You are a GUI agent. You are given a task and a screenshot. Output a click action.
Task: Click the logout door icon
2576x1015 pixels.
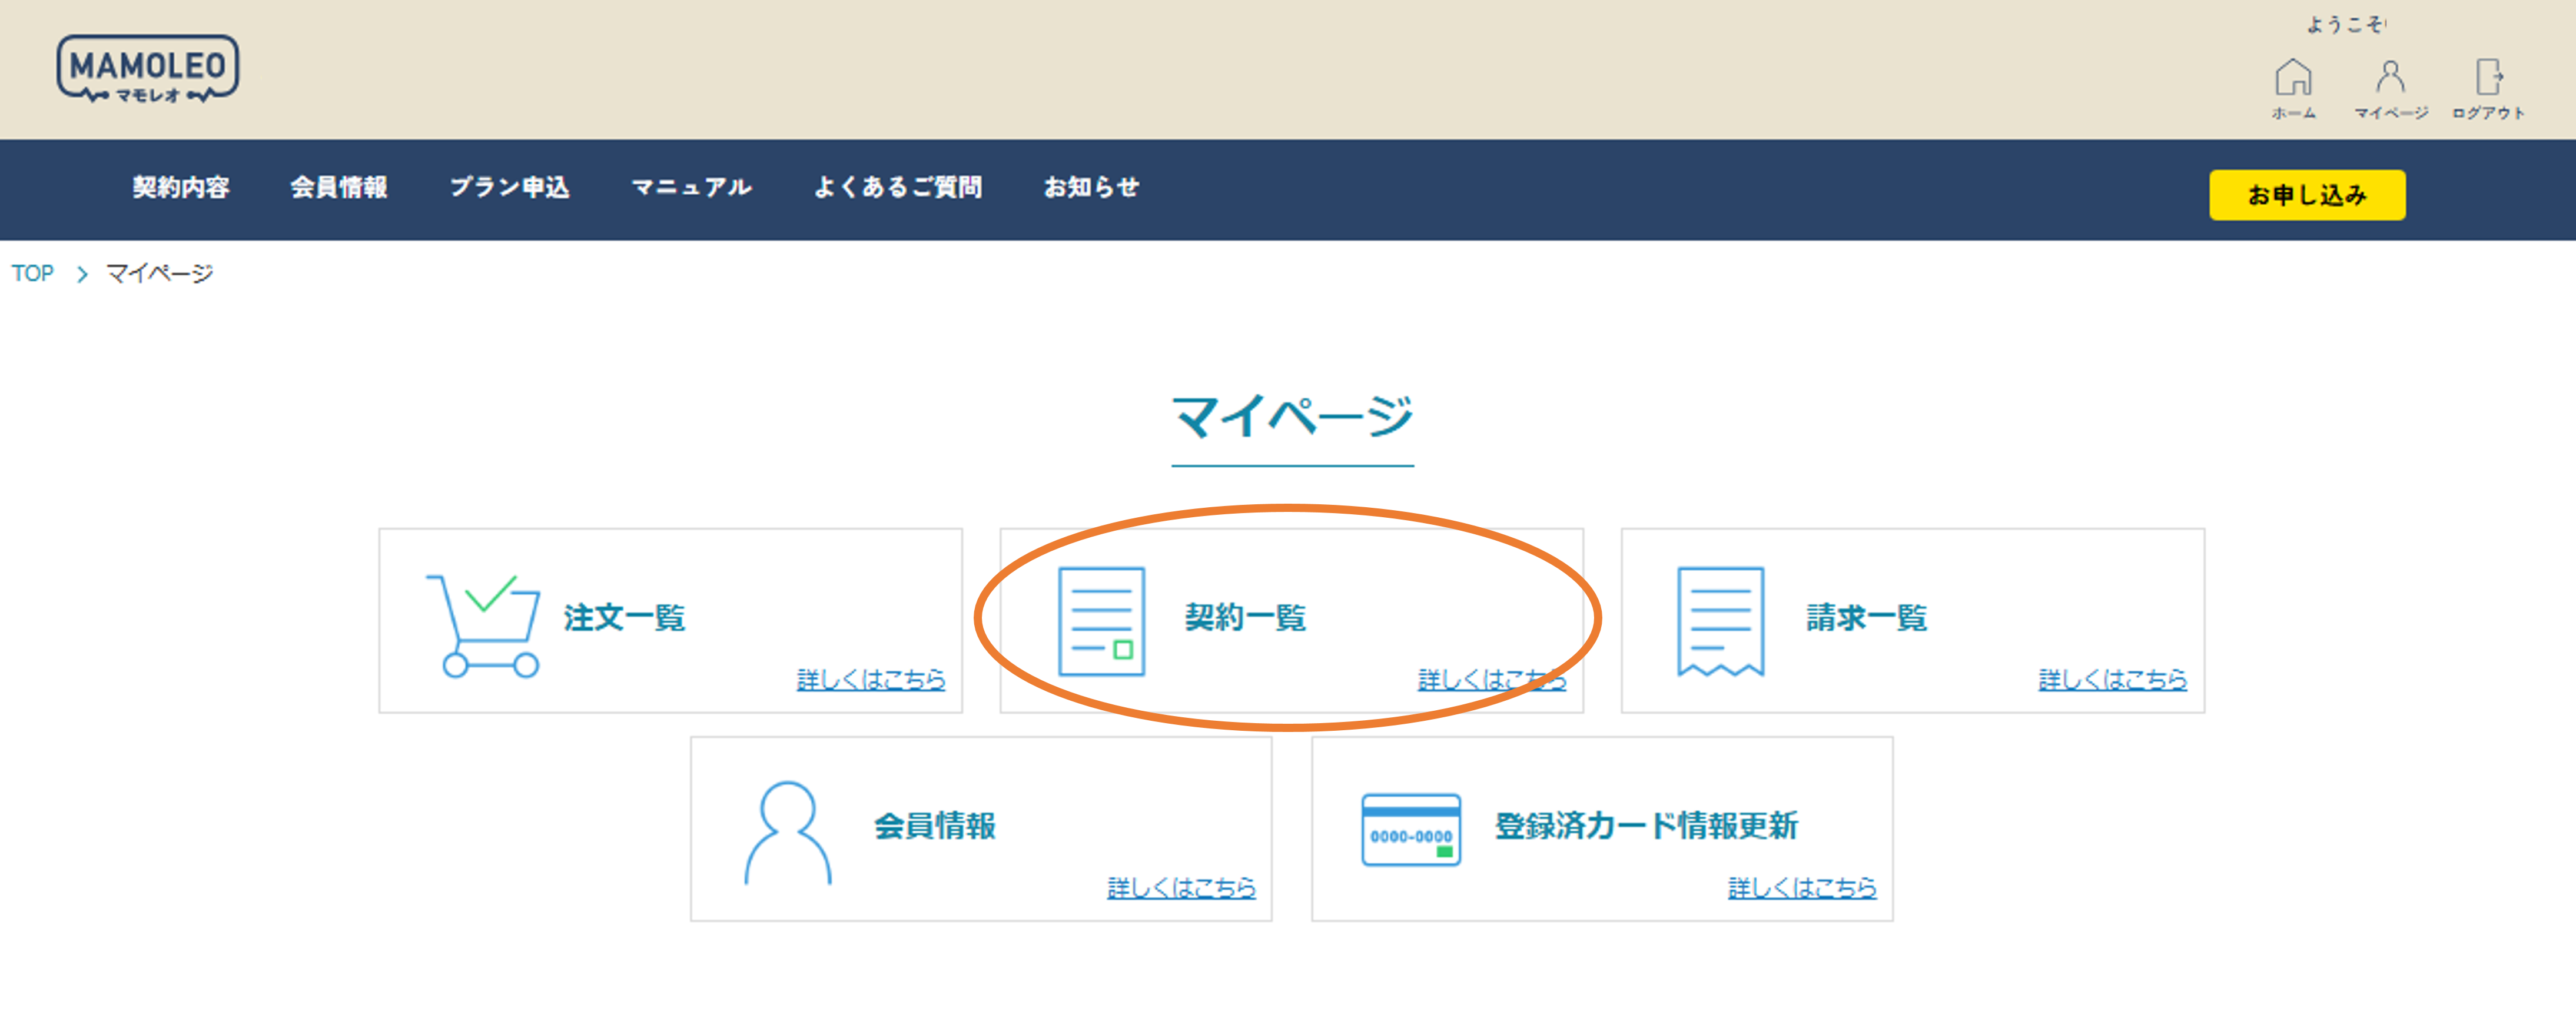(2488, 78)
